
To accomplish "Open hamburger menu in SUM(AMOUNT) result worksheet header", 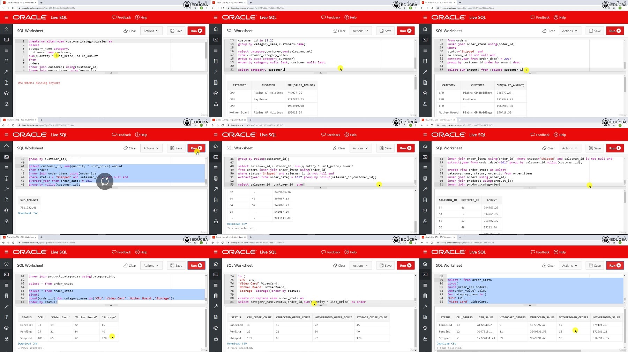I will (6, 135).
